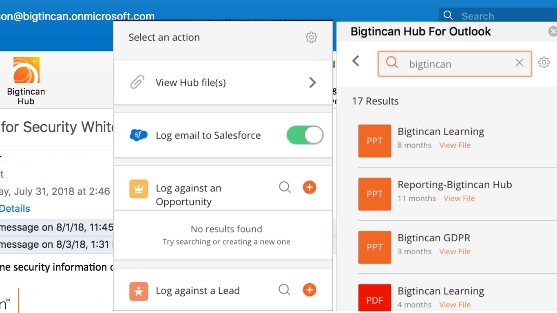Create a new Lead with the plus button
This screenshot has height=313, width=557.
[309, 290]
